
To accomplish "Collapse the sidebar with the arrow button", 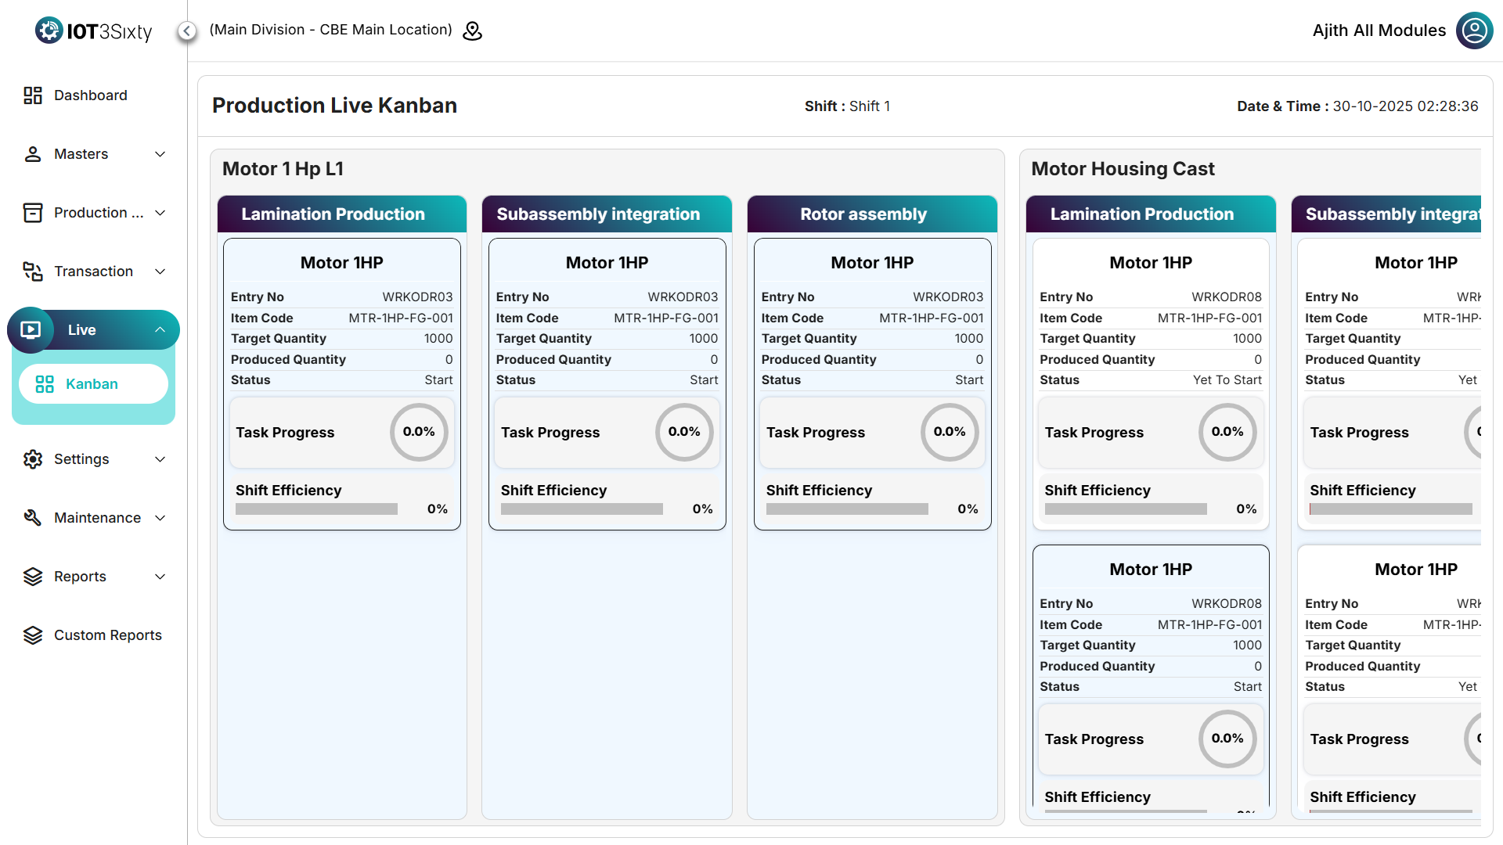I will (186, 31).
